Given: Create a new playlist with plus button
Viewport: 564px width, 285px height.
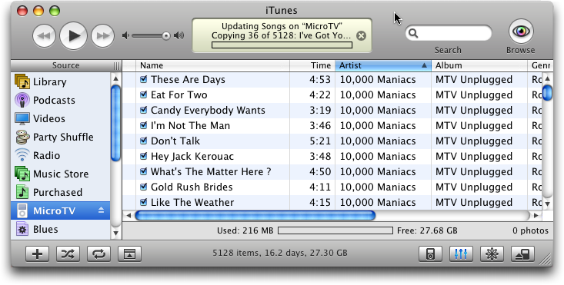Looking at the screenshot, I should click(38, 254).
